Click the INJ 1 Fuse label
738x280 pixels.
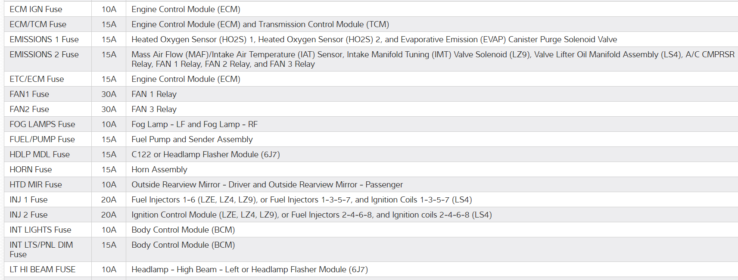point(28,199)
